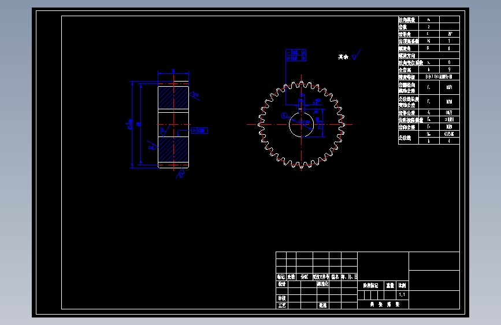Select the 标记 cell in title block

[x=281, y=276]
